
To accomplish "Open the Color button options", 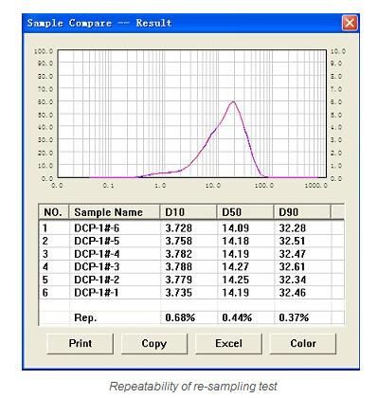I will (303, 343).
